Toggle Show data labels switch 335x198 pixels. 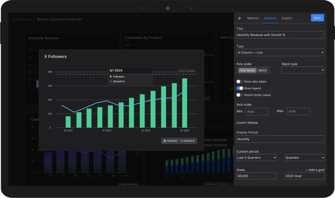click(239, 81)
